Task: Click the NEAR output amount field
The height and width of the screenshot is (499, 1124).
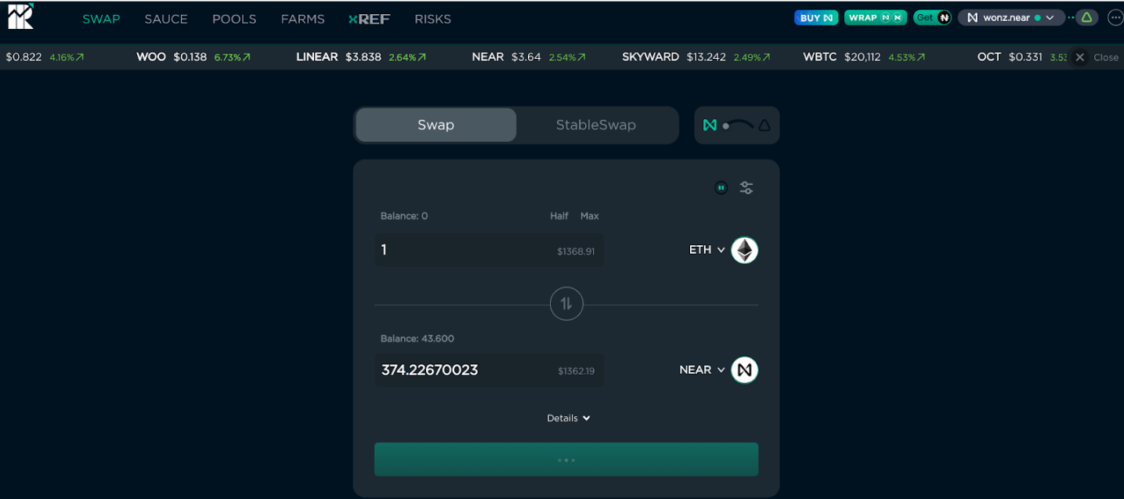Action: click(489, 370)
